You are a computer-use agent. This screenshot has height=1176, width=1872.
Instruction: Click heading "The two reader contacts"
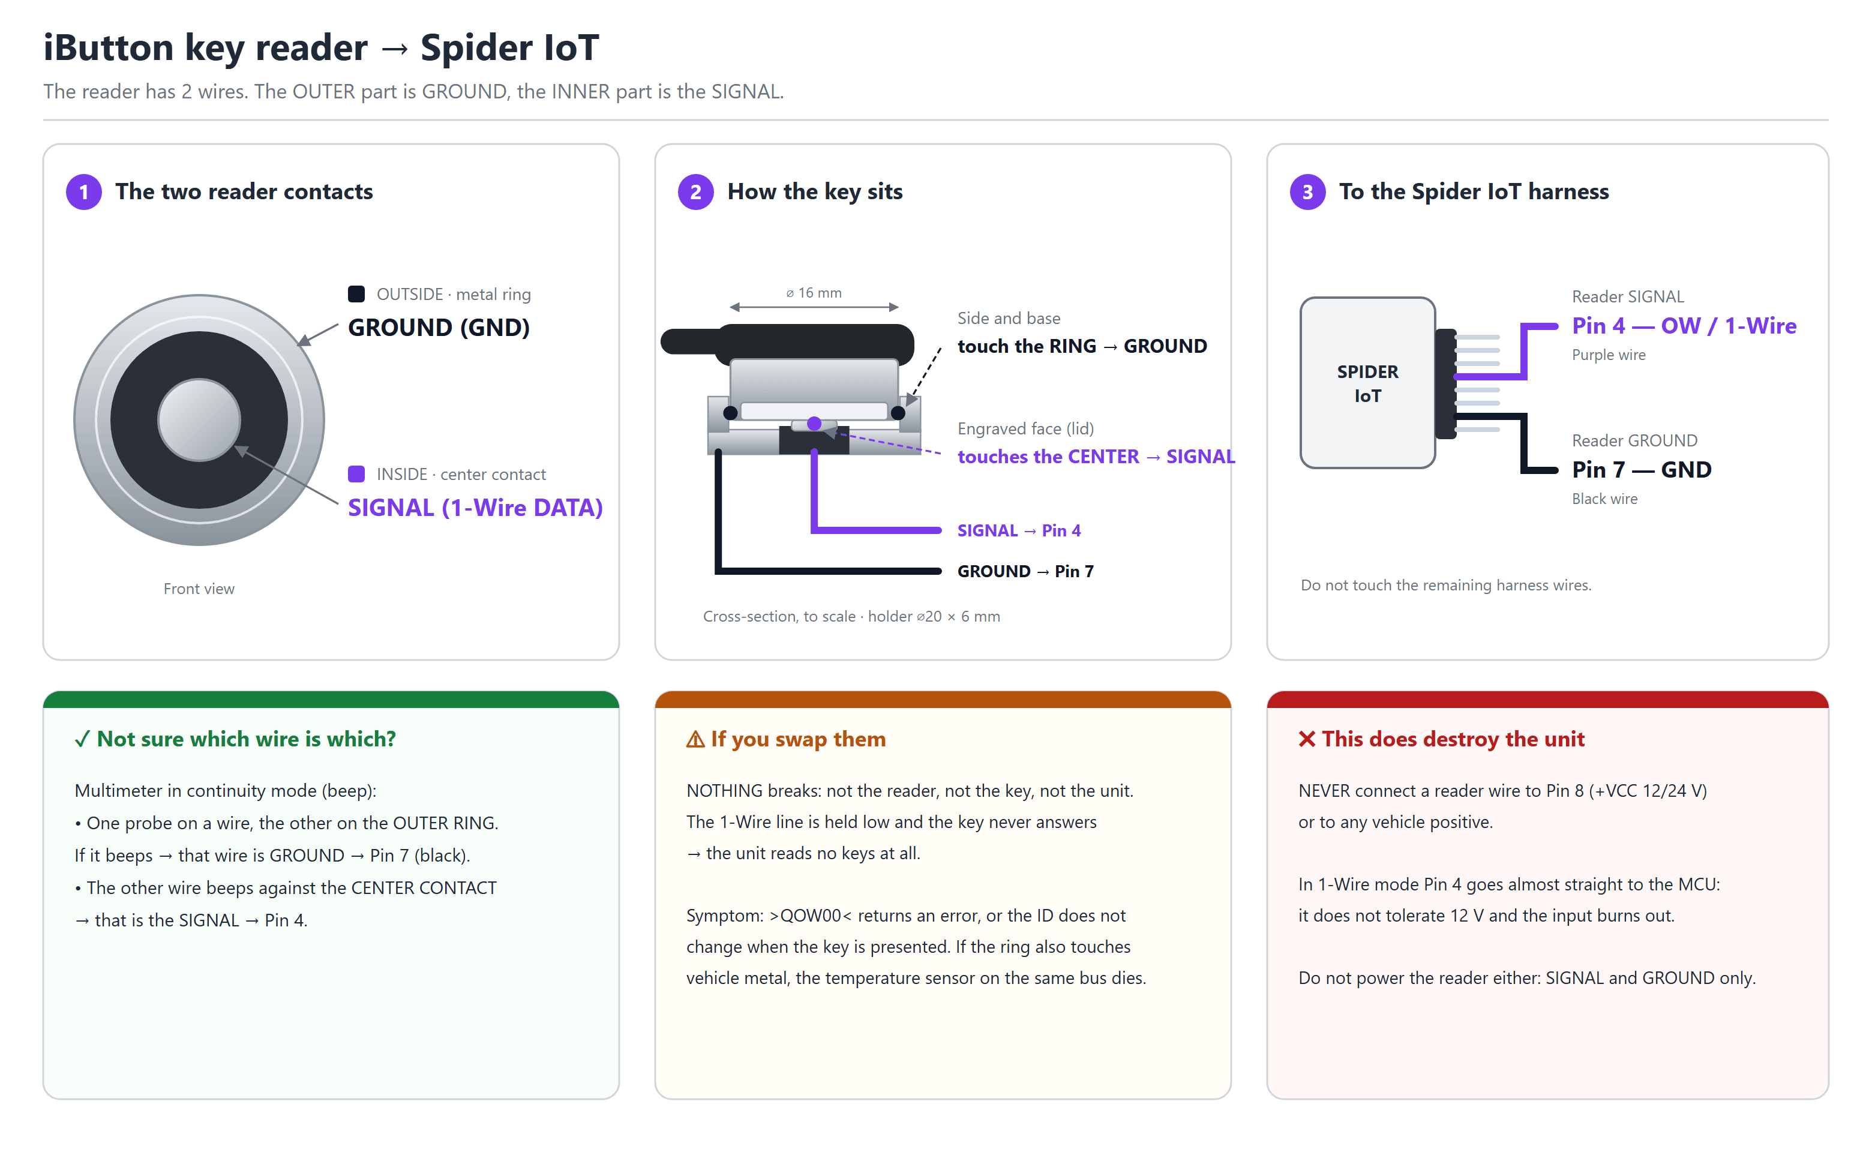244,192
